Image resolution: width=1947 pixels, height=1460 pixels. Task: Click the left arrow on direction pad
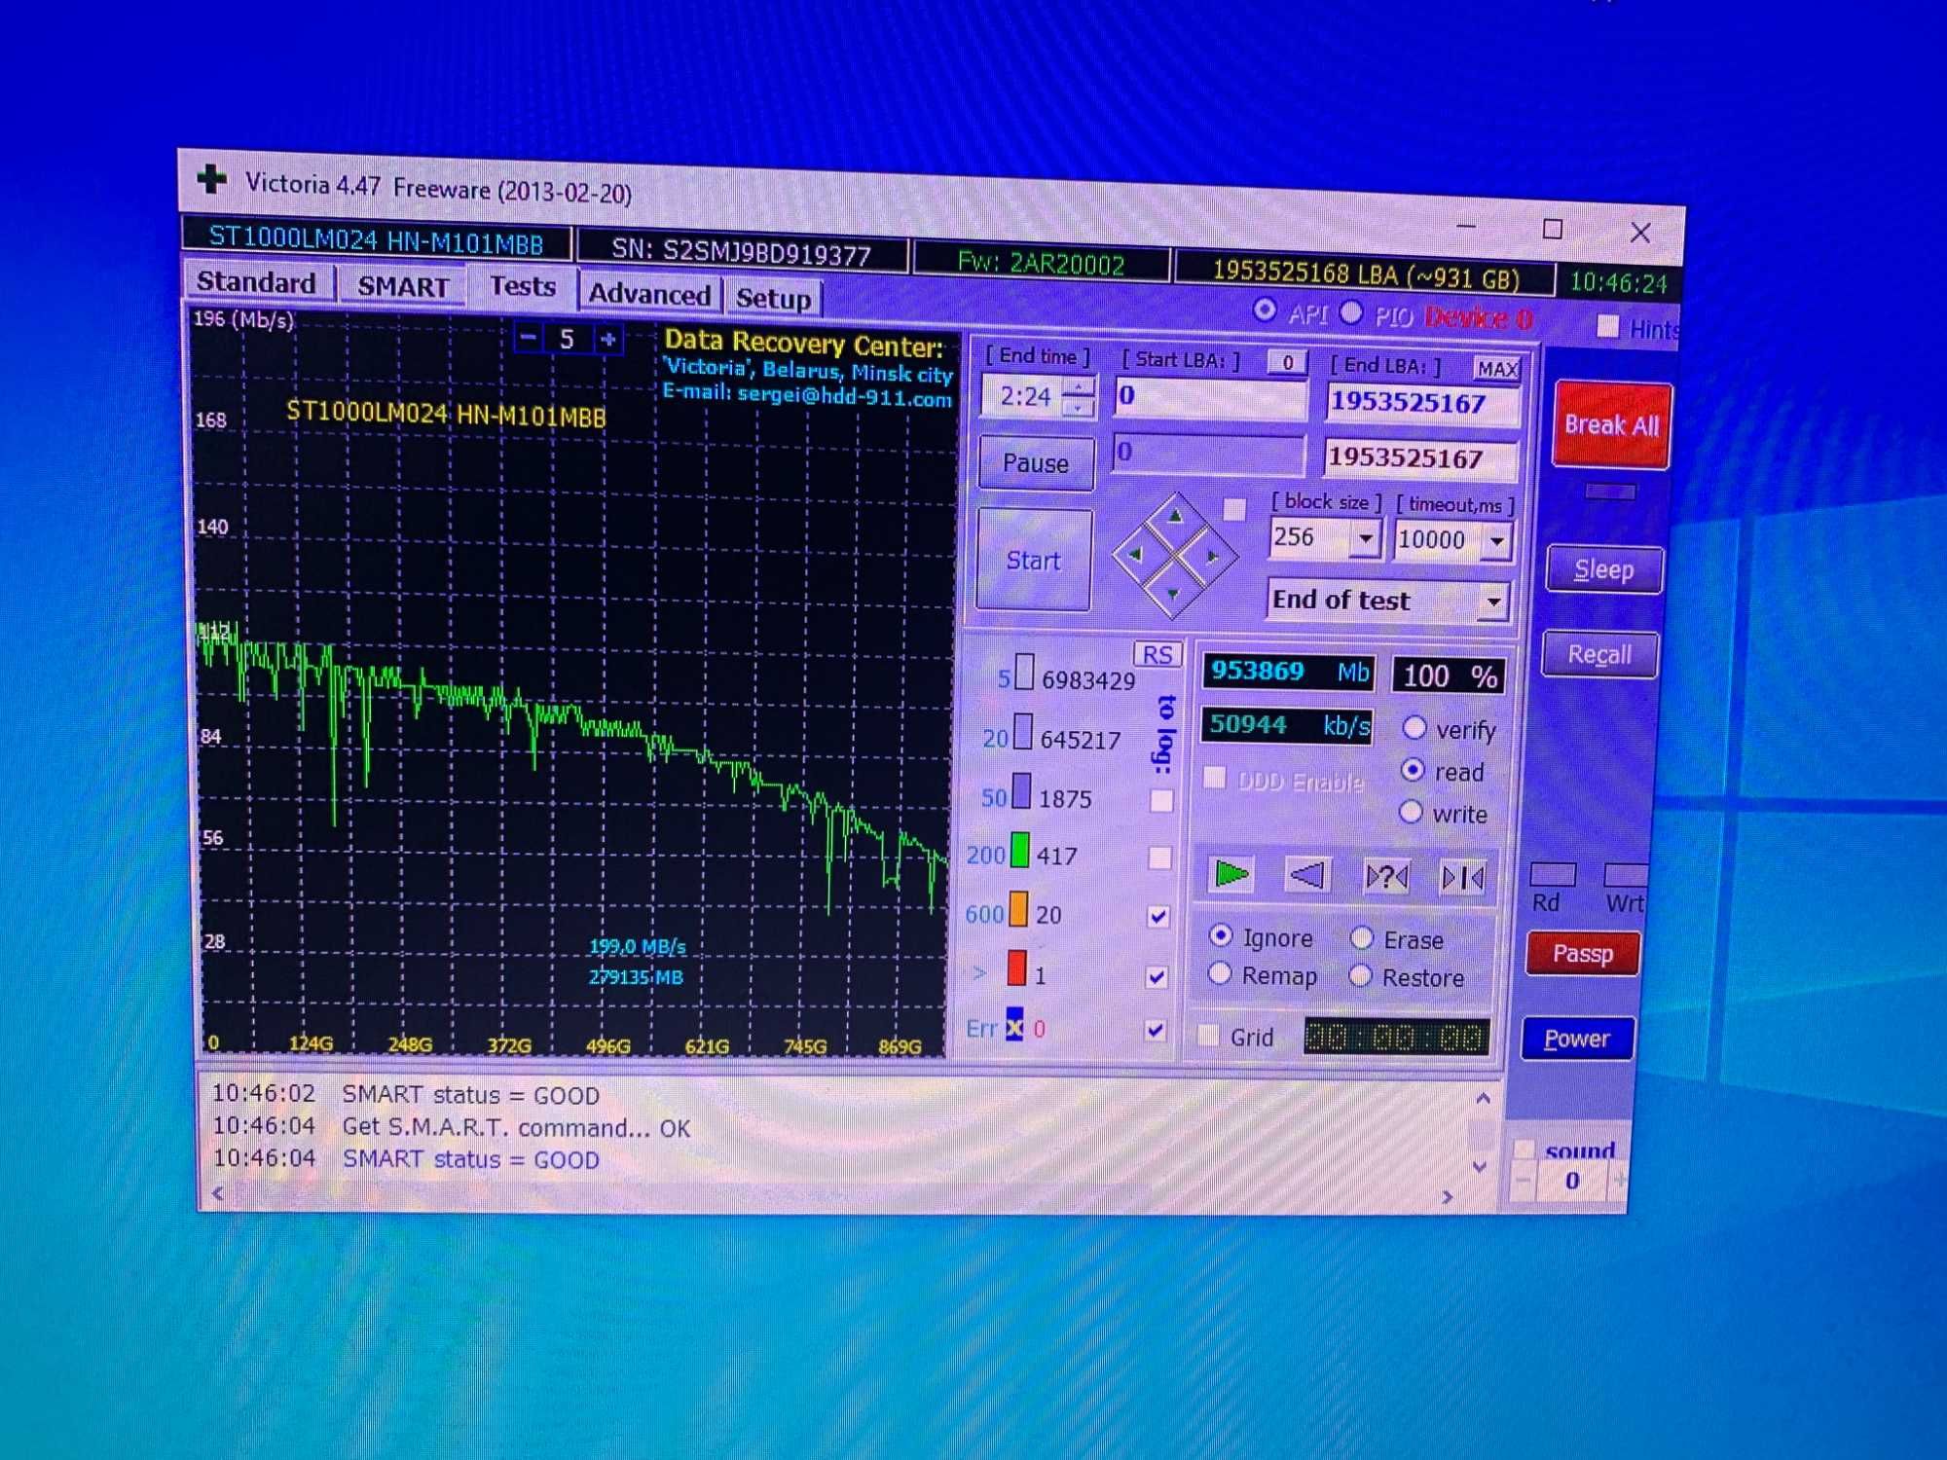(1135, 555)
